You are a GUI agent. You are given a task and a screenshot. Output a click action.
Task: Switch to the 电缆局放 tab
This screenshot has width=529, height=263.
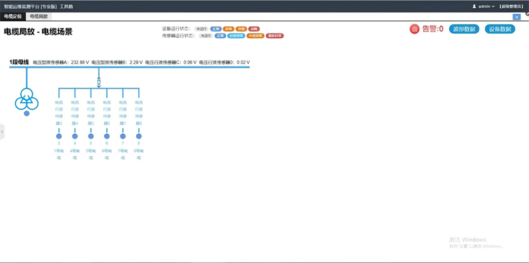(x=39, y=16)
